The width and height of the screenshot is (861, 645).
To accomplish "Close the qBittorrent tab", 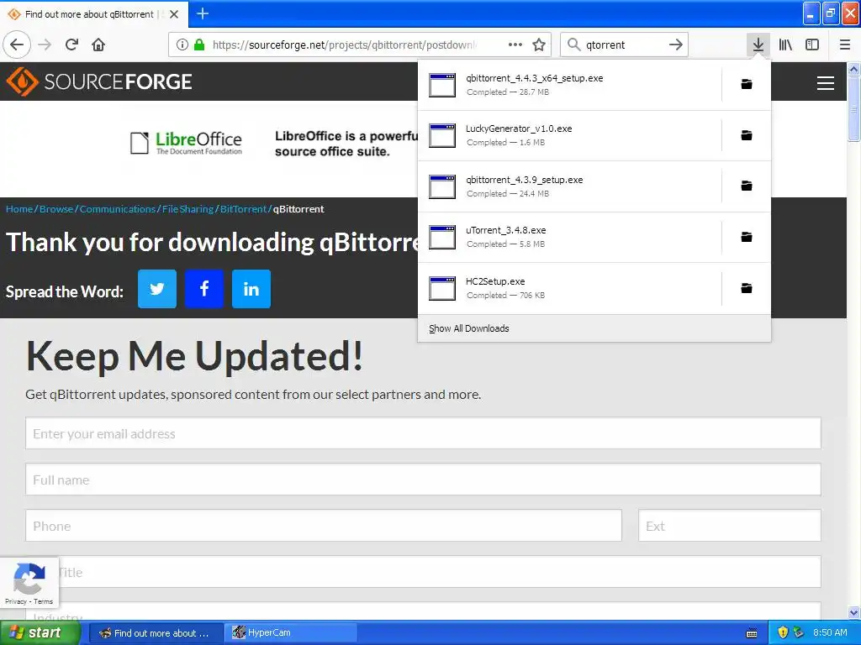I will click(x=174, y=14).
